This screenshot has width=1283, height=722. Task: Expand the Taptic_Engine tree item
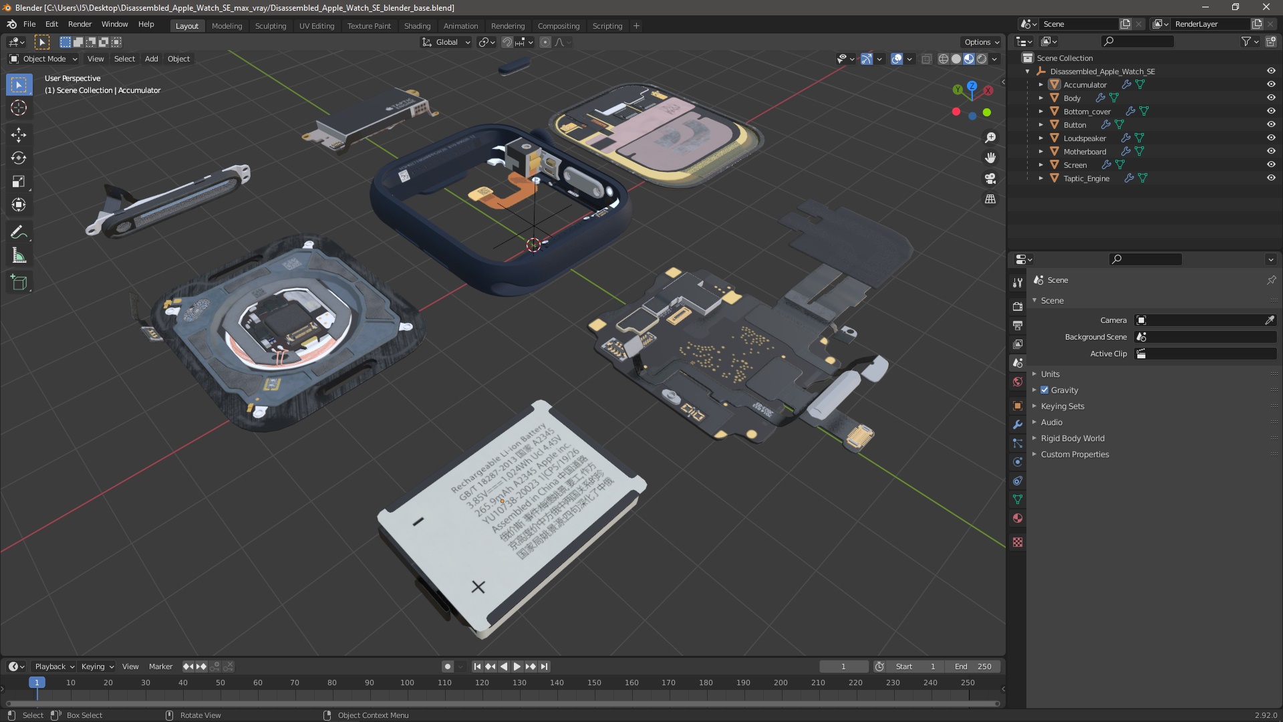click(x=1040, y=178)
